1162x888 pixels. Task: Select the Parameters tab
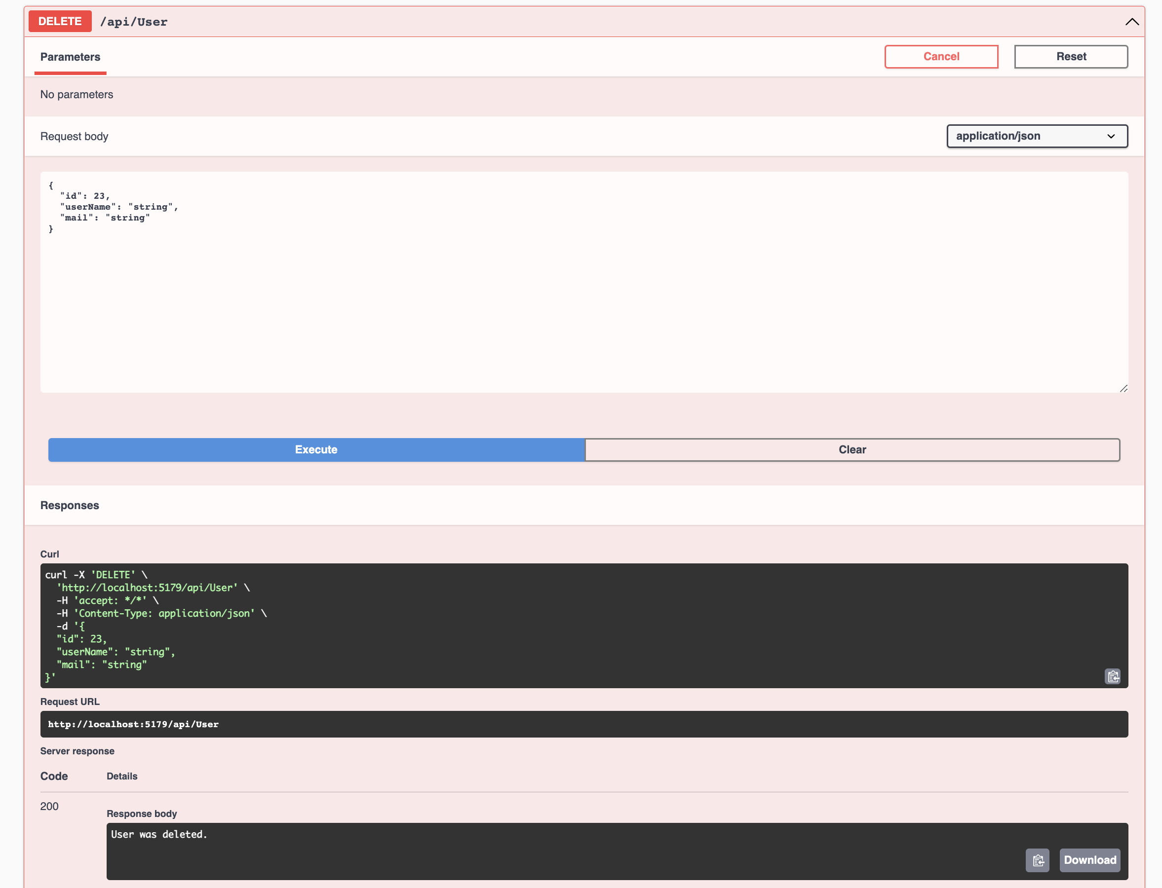coord(71,57)
